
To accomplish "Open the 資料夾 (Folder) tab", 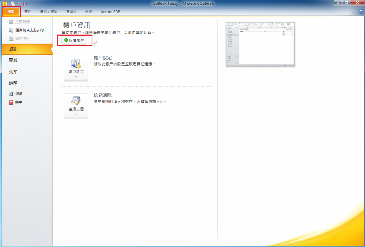I will pos(71,12).
